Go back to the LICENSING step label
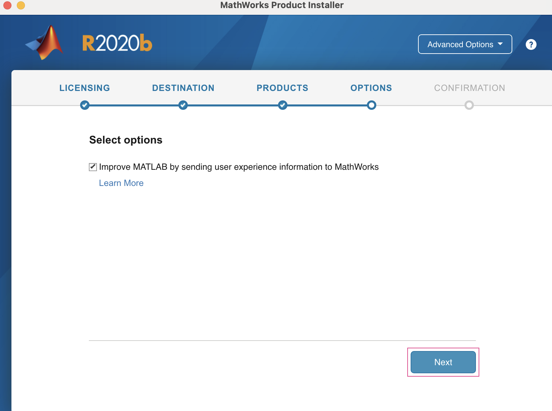This screenshot has width=552, height=411. [x=84, y=88]
